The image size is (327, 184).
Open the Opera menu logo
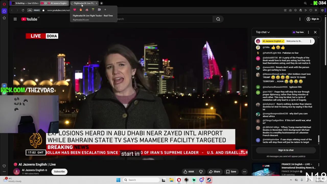tap(4, 4)
